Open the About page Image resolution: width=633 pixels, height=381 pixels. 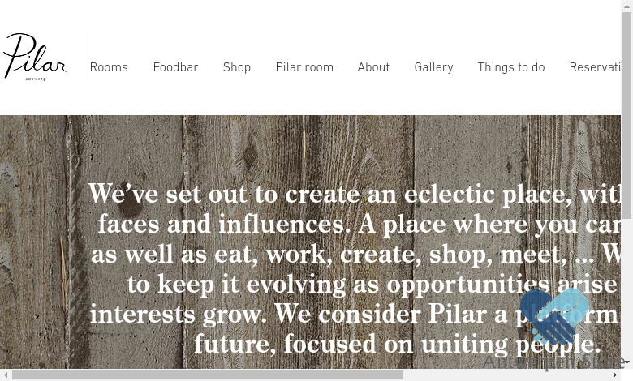pyautogui.click(x=373, y=67)
